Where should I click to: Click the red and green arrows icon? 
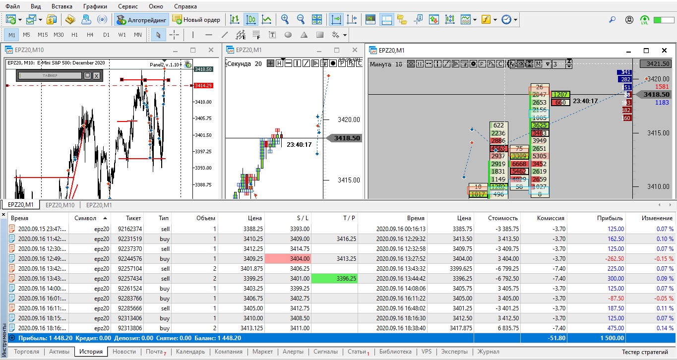point(434,20)
